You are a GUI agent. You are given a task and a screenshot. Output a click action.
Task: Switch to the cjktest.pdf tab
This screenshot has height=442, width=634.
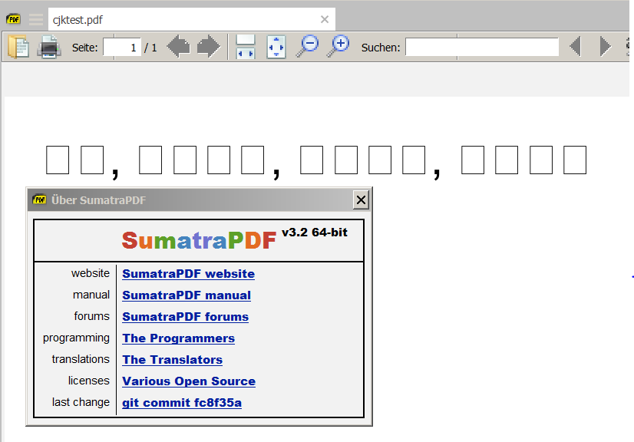pyautogui.click(x=192, y=19)
